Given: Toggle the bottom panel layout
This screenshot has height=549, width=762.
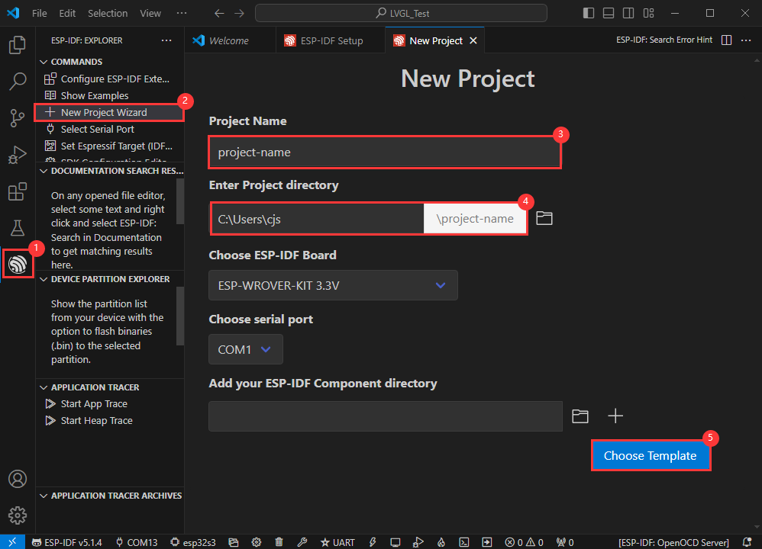Looking at the screenshot, I should coord(609,13).
